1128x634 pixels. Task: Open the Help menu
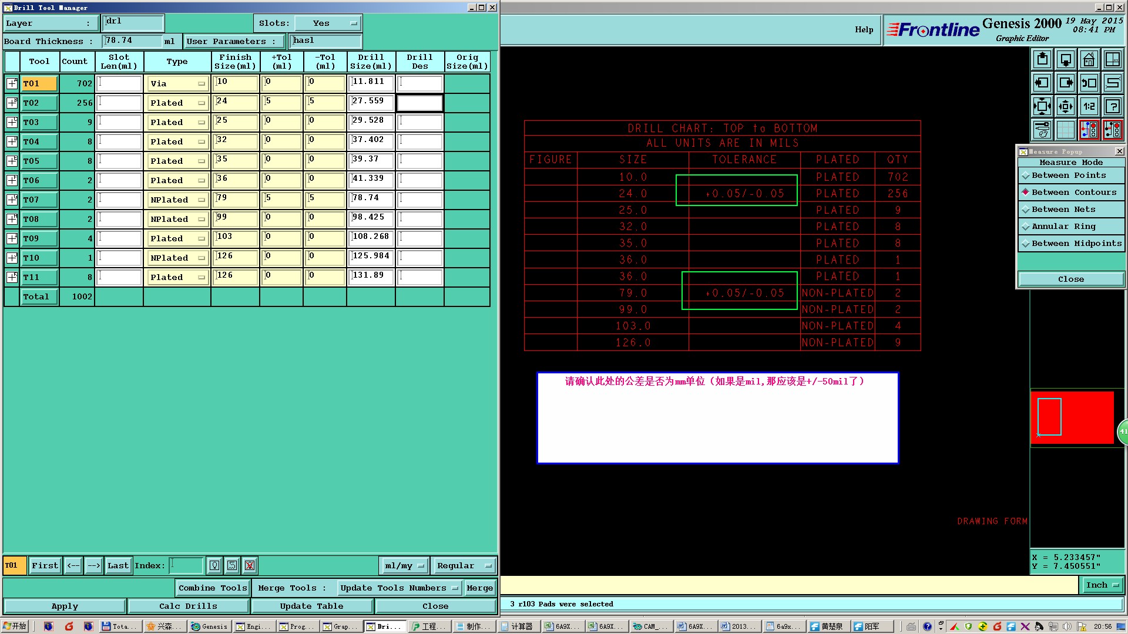point(864,30)
